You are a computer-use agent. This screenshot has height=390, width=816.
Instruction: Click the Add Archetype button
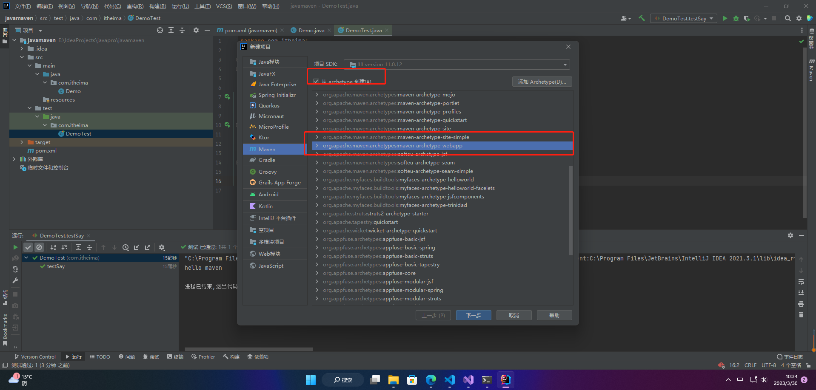(x=542, y=82)
